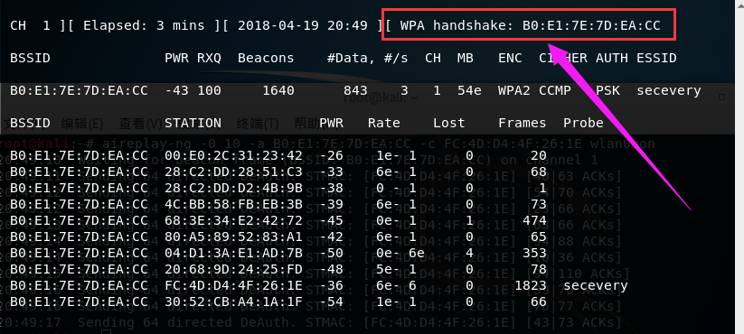Select station 20:68:9D:24:25:FD
The width and height of the screenshot is (744, 334).
233,270
